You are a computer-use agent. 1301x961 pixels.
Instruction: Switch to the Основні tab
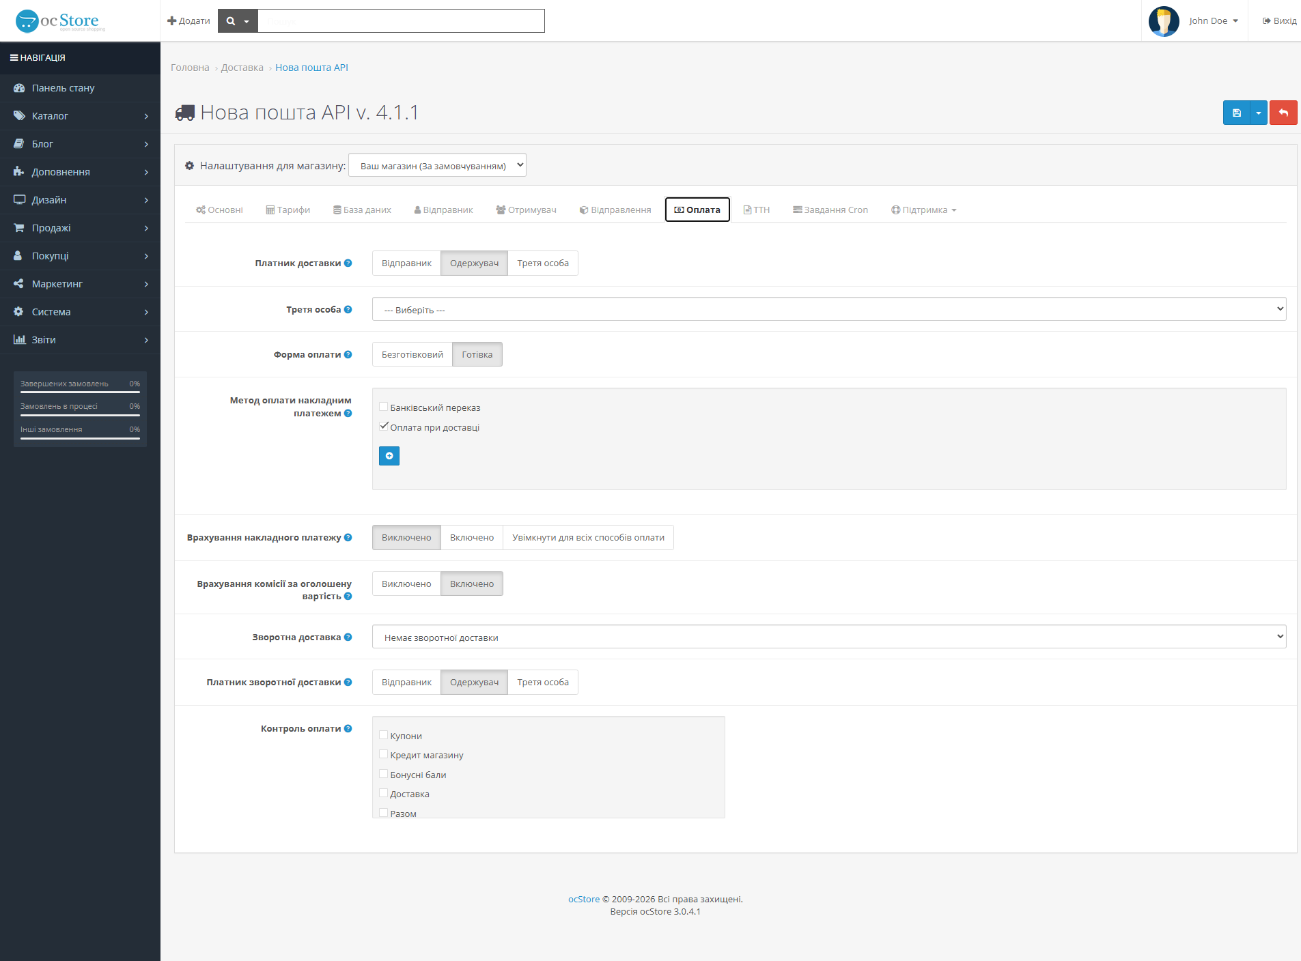pos(219,210)
